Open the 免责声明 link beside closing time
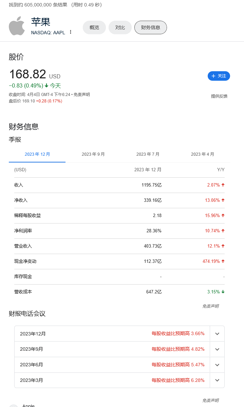Image resolution: width=244 pixels, height=407 pixels. click(82, 95)
